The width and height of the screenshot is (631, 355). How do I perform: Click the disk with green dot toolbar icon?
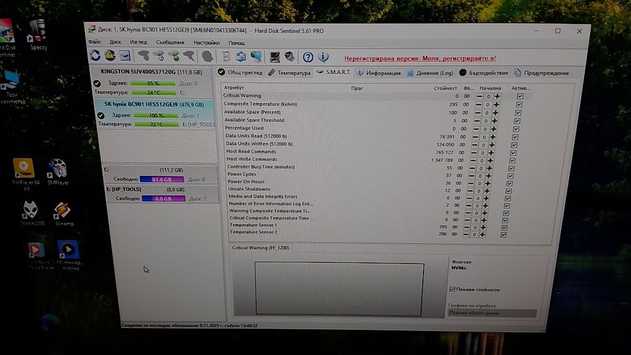[x=174, y=56]
